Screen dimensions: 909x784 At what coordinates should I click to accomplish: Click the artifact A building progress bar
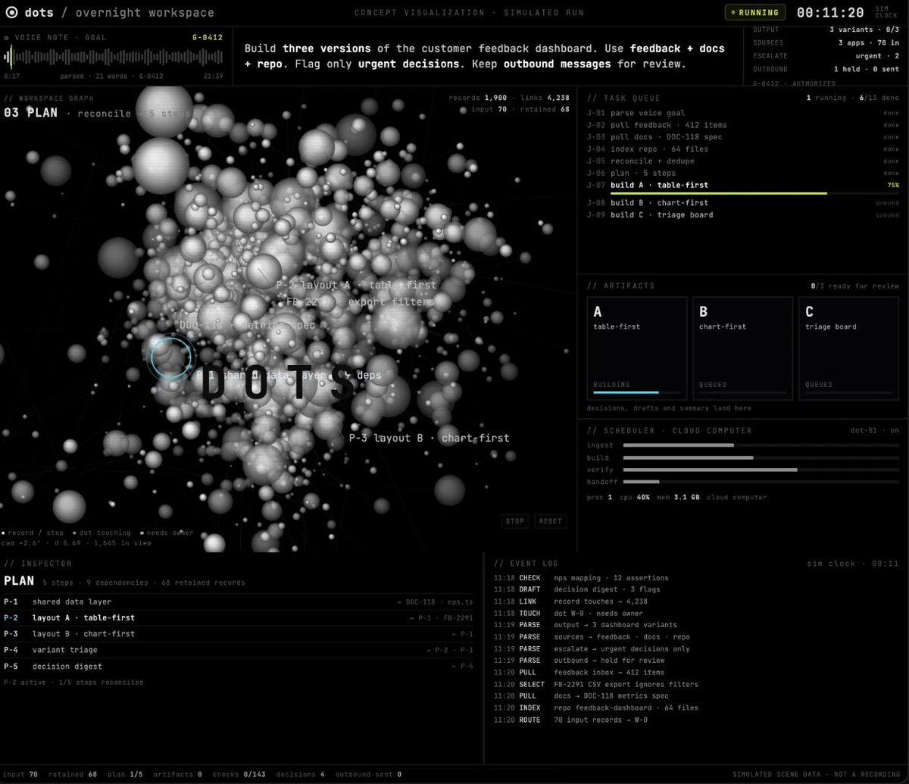[637, 392]
